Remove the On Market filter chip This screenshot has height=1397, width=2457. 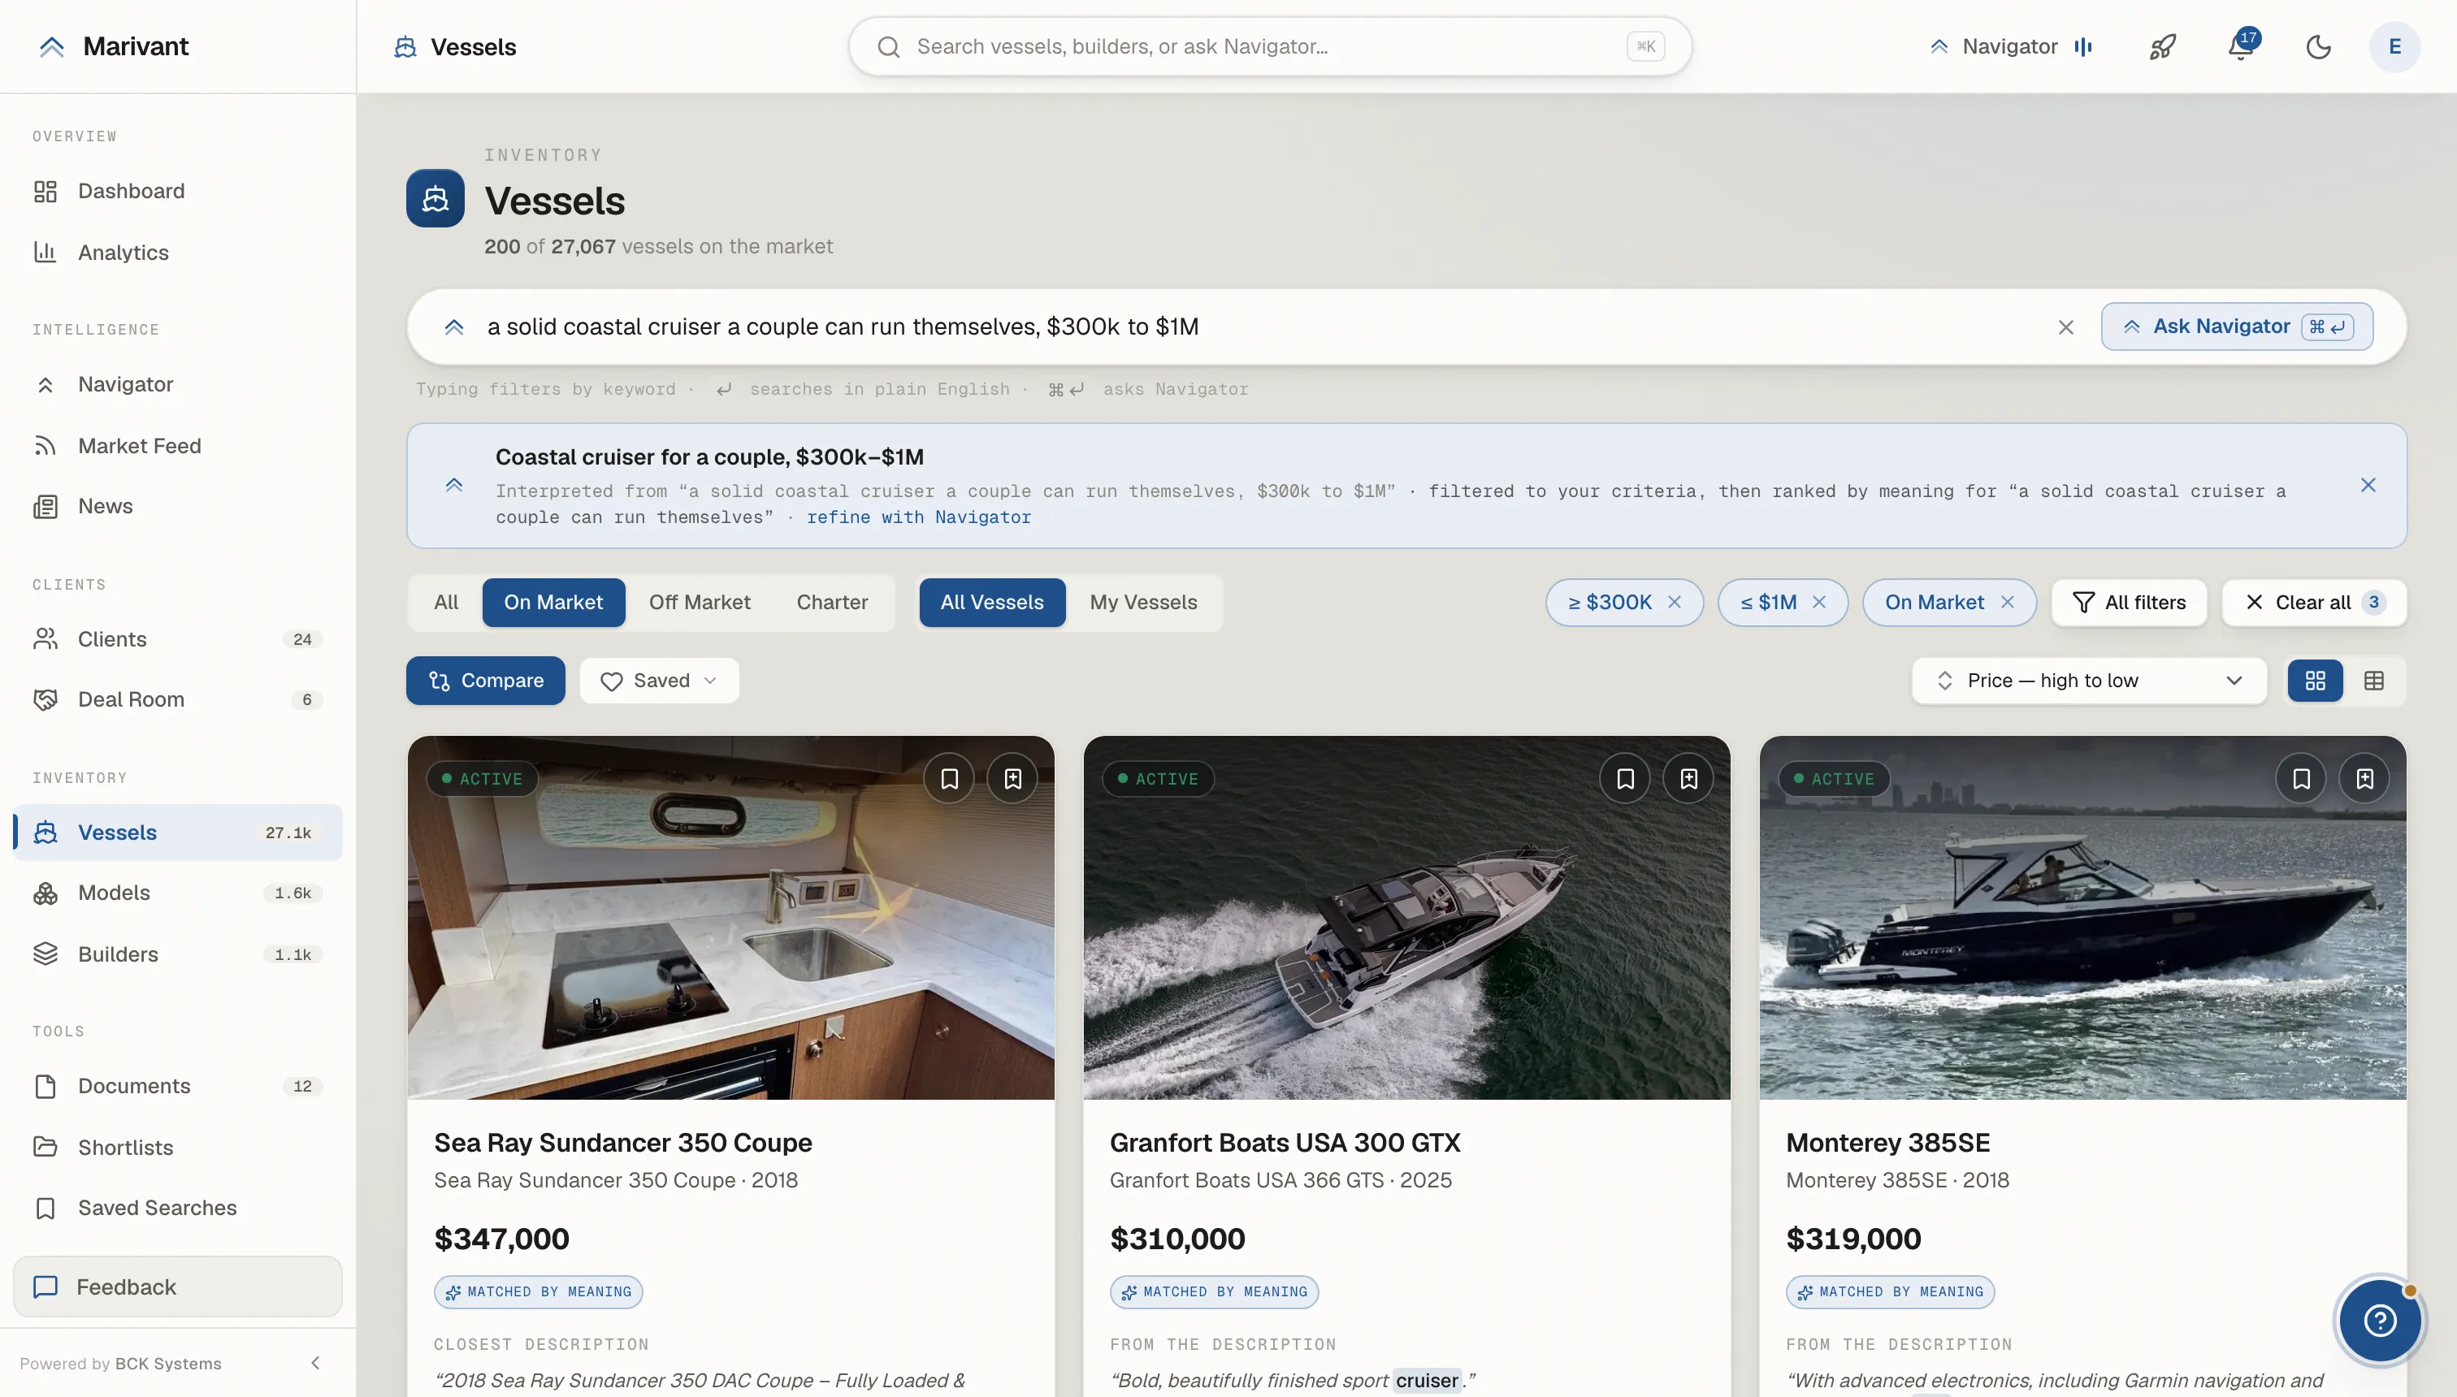point(2007,603)
